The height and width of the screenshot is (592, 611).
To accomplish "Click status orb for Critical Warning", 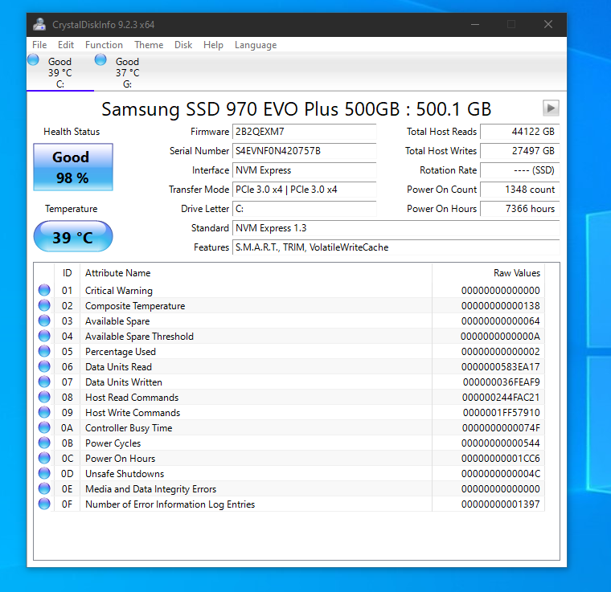I will pos(44,290).
